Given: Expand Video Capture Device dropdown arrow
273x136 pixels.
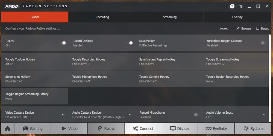Looking at the screenshot, I should 63,115.
